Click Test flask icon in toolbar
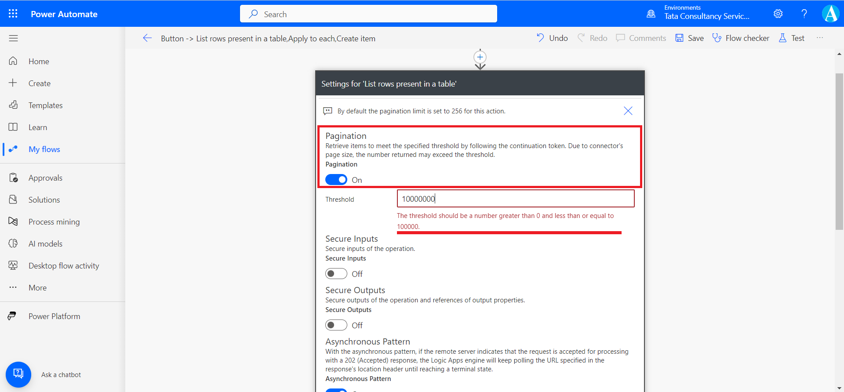The width and height of the screenshot is (844, 392). point(783,38)
